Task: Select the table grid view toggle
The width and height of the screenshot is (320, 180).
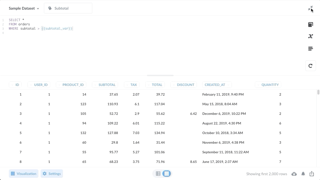Action: point(166,174)
